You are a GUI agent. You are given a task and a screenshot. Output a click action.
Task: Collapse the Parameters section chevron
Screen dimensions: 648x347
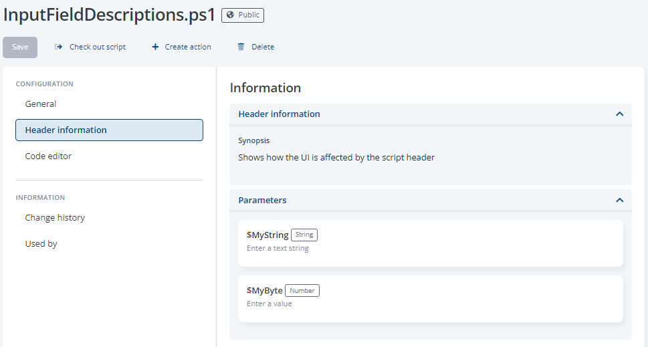[619, 201]
